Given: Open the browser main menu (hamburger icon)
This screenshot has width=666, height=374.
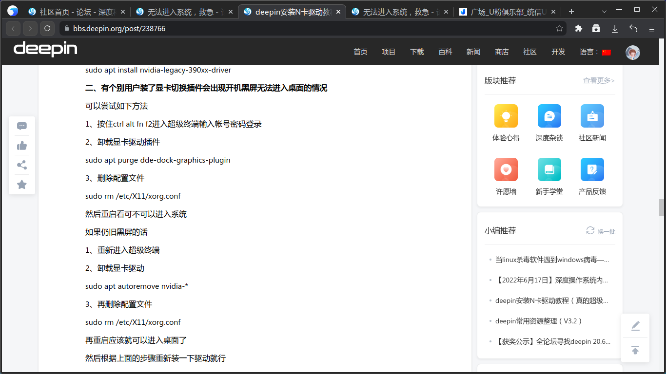Looking at the screenshot, I should pos(651,29).
